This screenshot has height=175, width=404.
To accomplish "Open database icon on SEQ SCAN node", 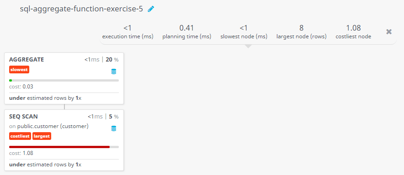I will click(x=114, y=129).
